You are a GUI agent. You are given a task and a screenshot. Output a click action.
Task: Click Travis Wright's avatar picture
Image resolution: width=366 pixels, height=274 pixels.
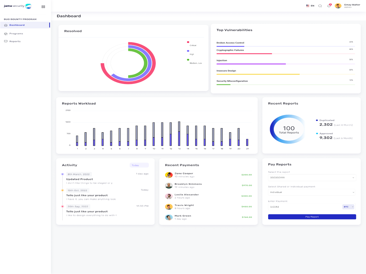point(169,207)
